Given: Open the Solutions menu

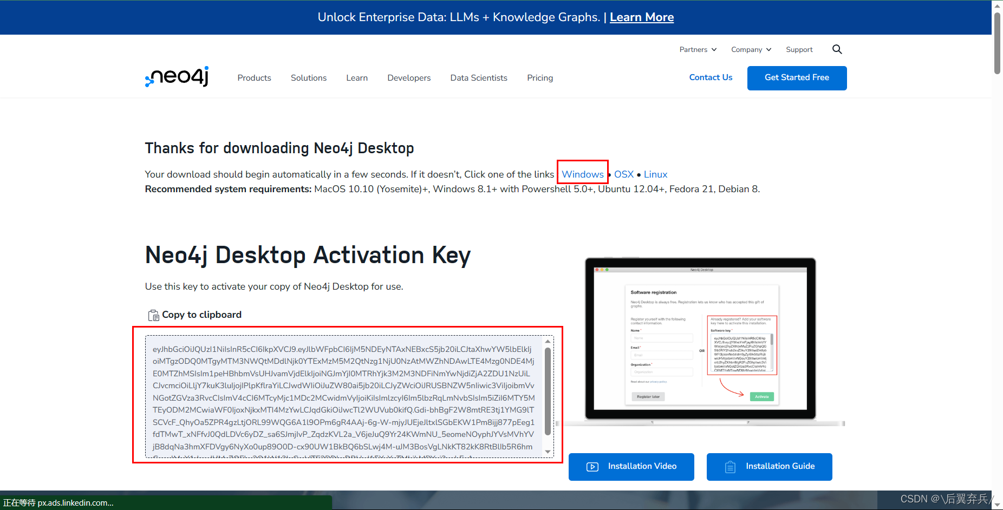Looking at the screenshot, I should click(309, 78).
